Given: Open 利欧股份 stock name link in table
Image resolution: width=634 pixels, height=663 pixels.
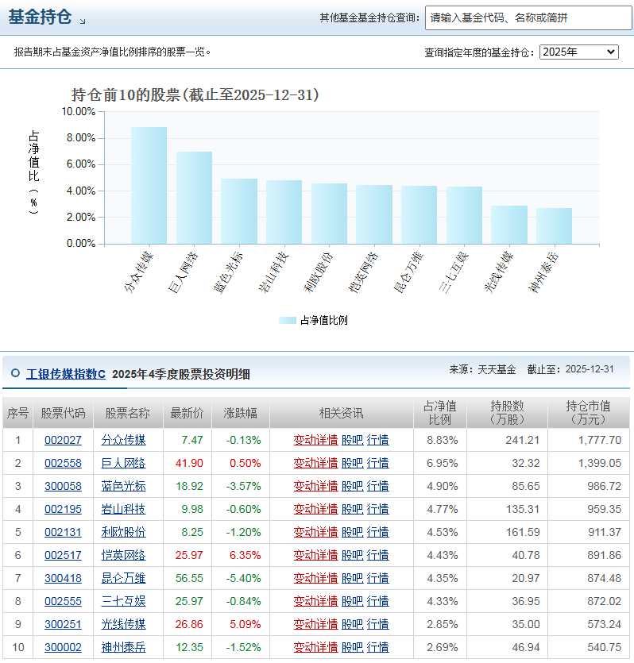Looking at the screenshot, I should [123, 532].
